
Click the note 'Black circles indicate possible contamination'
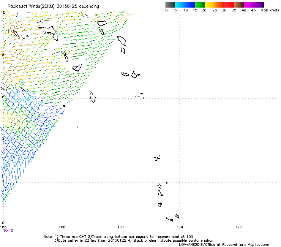174,241
